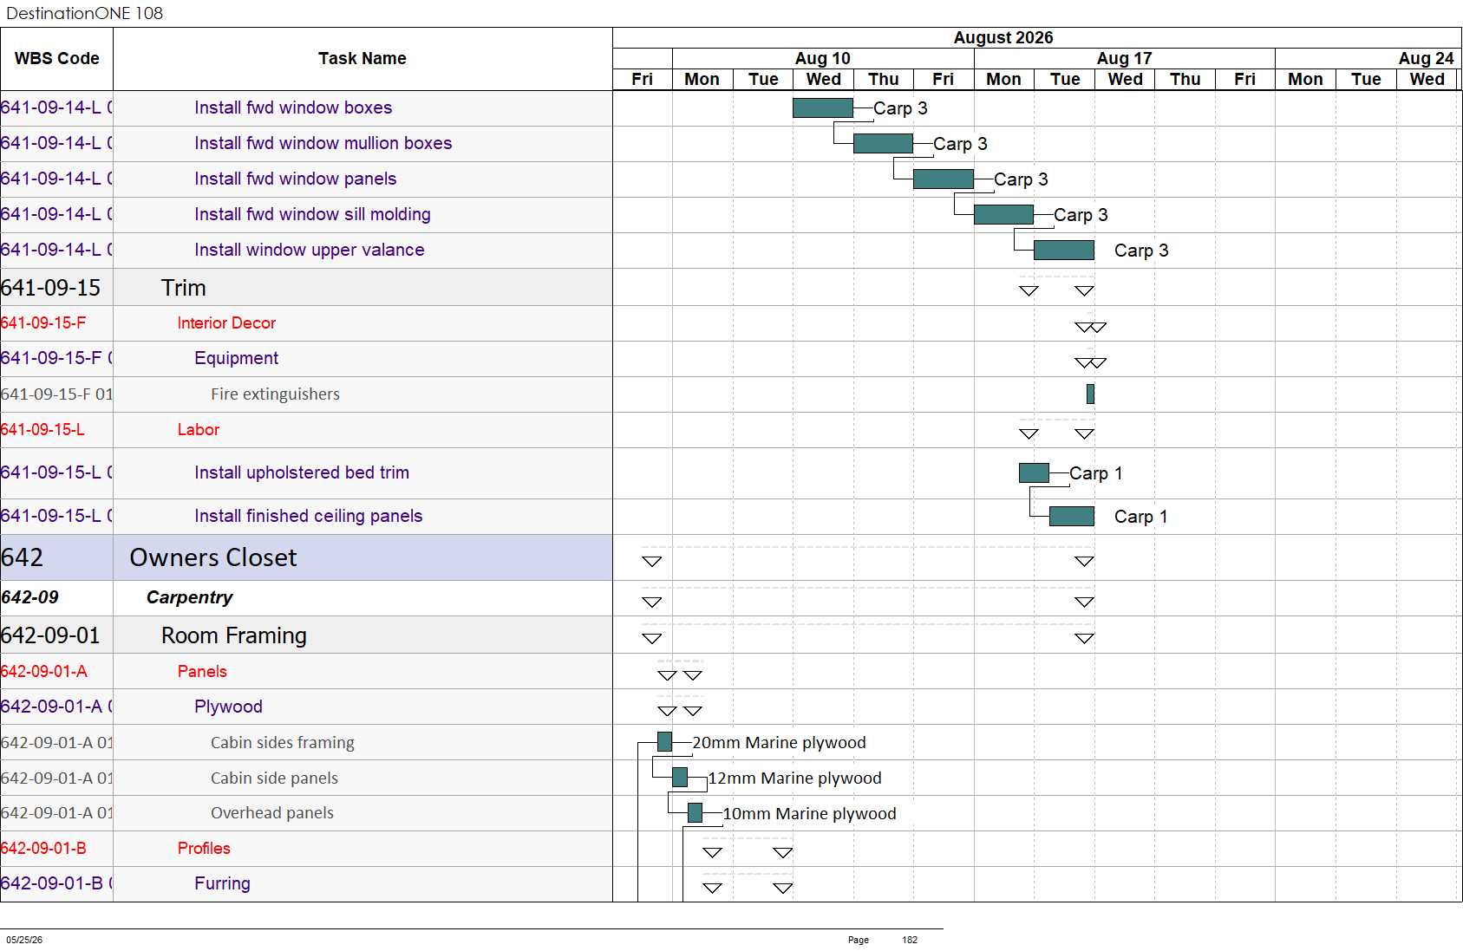Click Room Framing summary end triangle marker
1463x951 pixels.
click(x=1084, y=638)
